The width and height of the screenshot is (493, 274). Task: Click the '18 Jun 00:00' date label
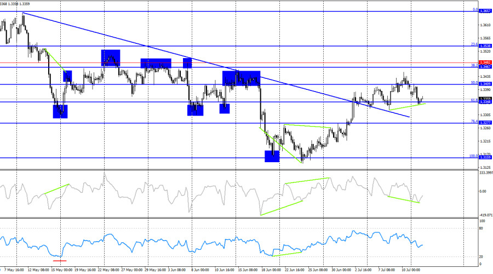271,270
